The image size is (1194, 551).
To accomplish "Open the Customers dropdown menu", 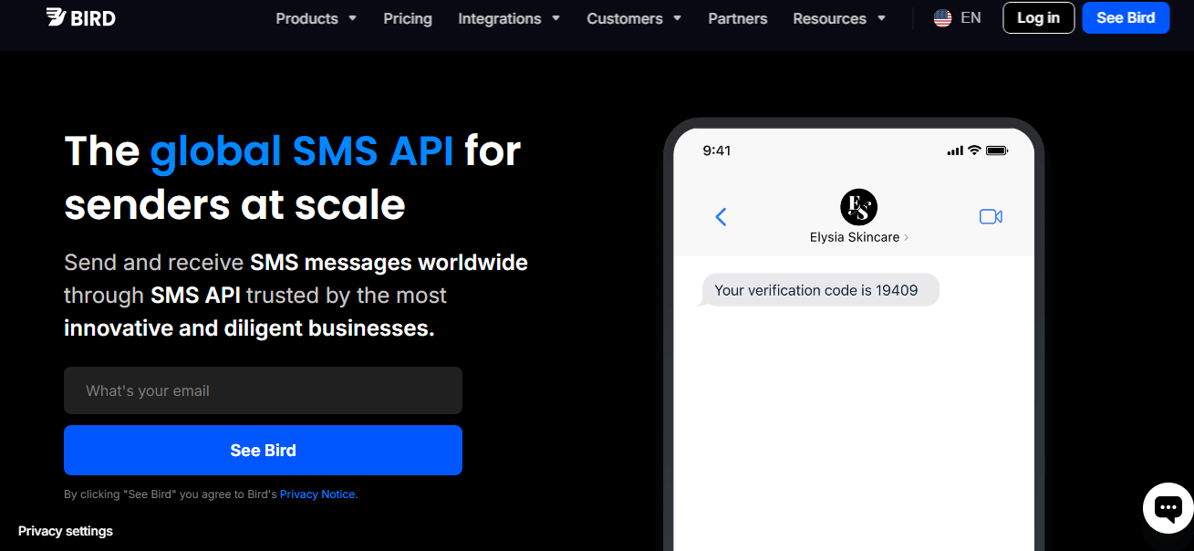I will tap(634, 18).
